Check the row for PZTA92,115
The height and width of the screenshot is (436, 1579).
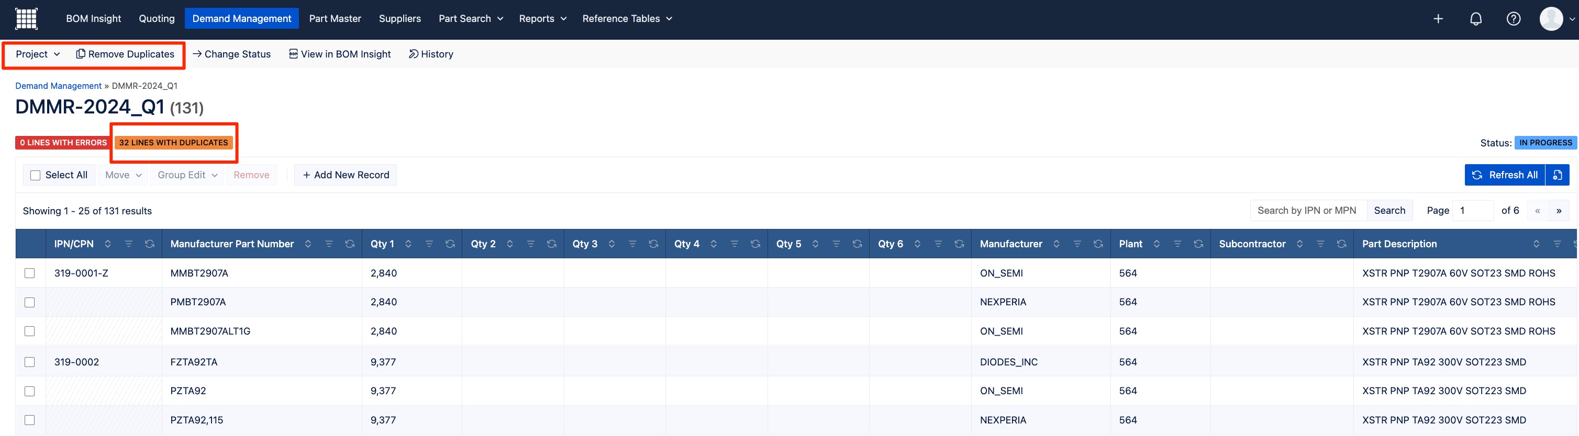[29, 420]
